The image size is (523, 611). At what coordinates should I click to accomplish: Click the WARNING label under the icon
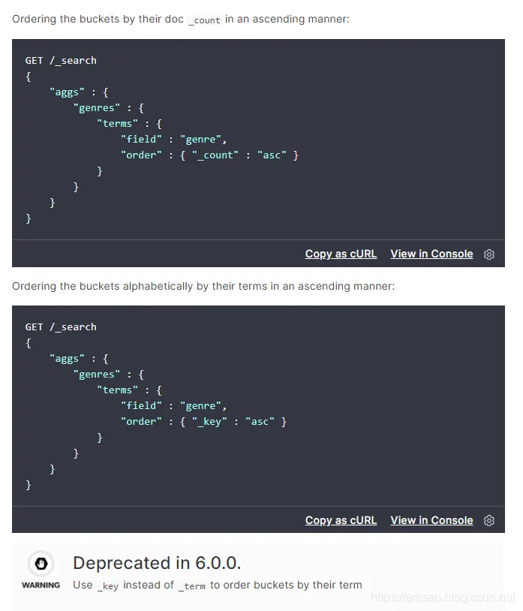point(41,585)
